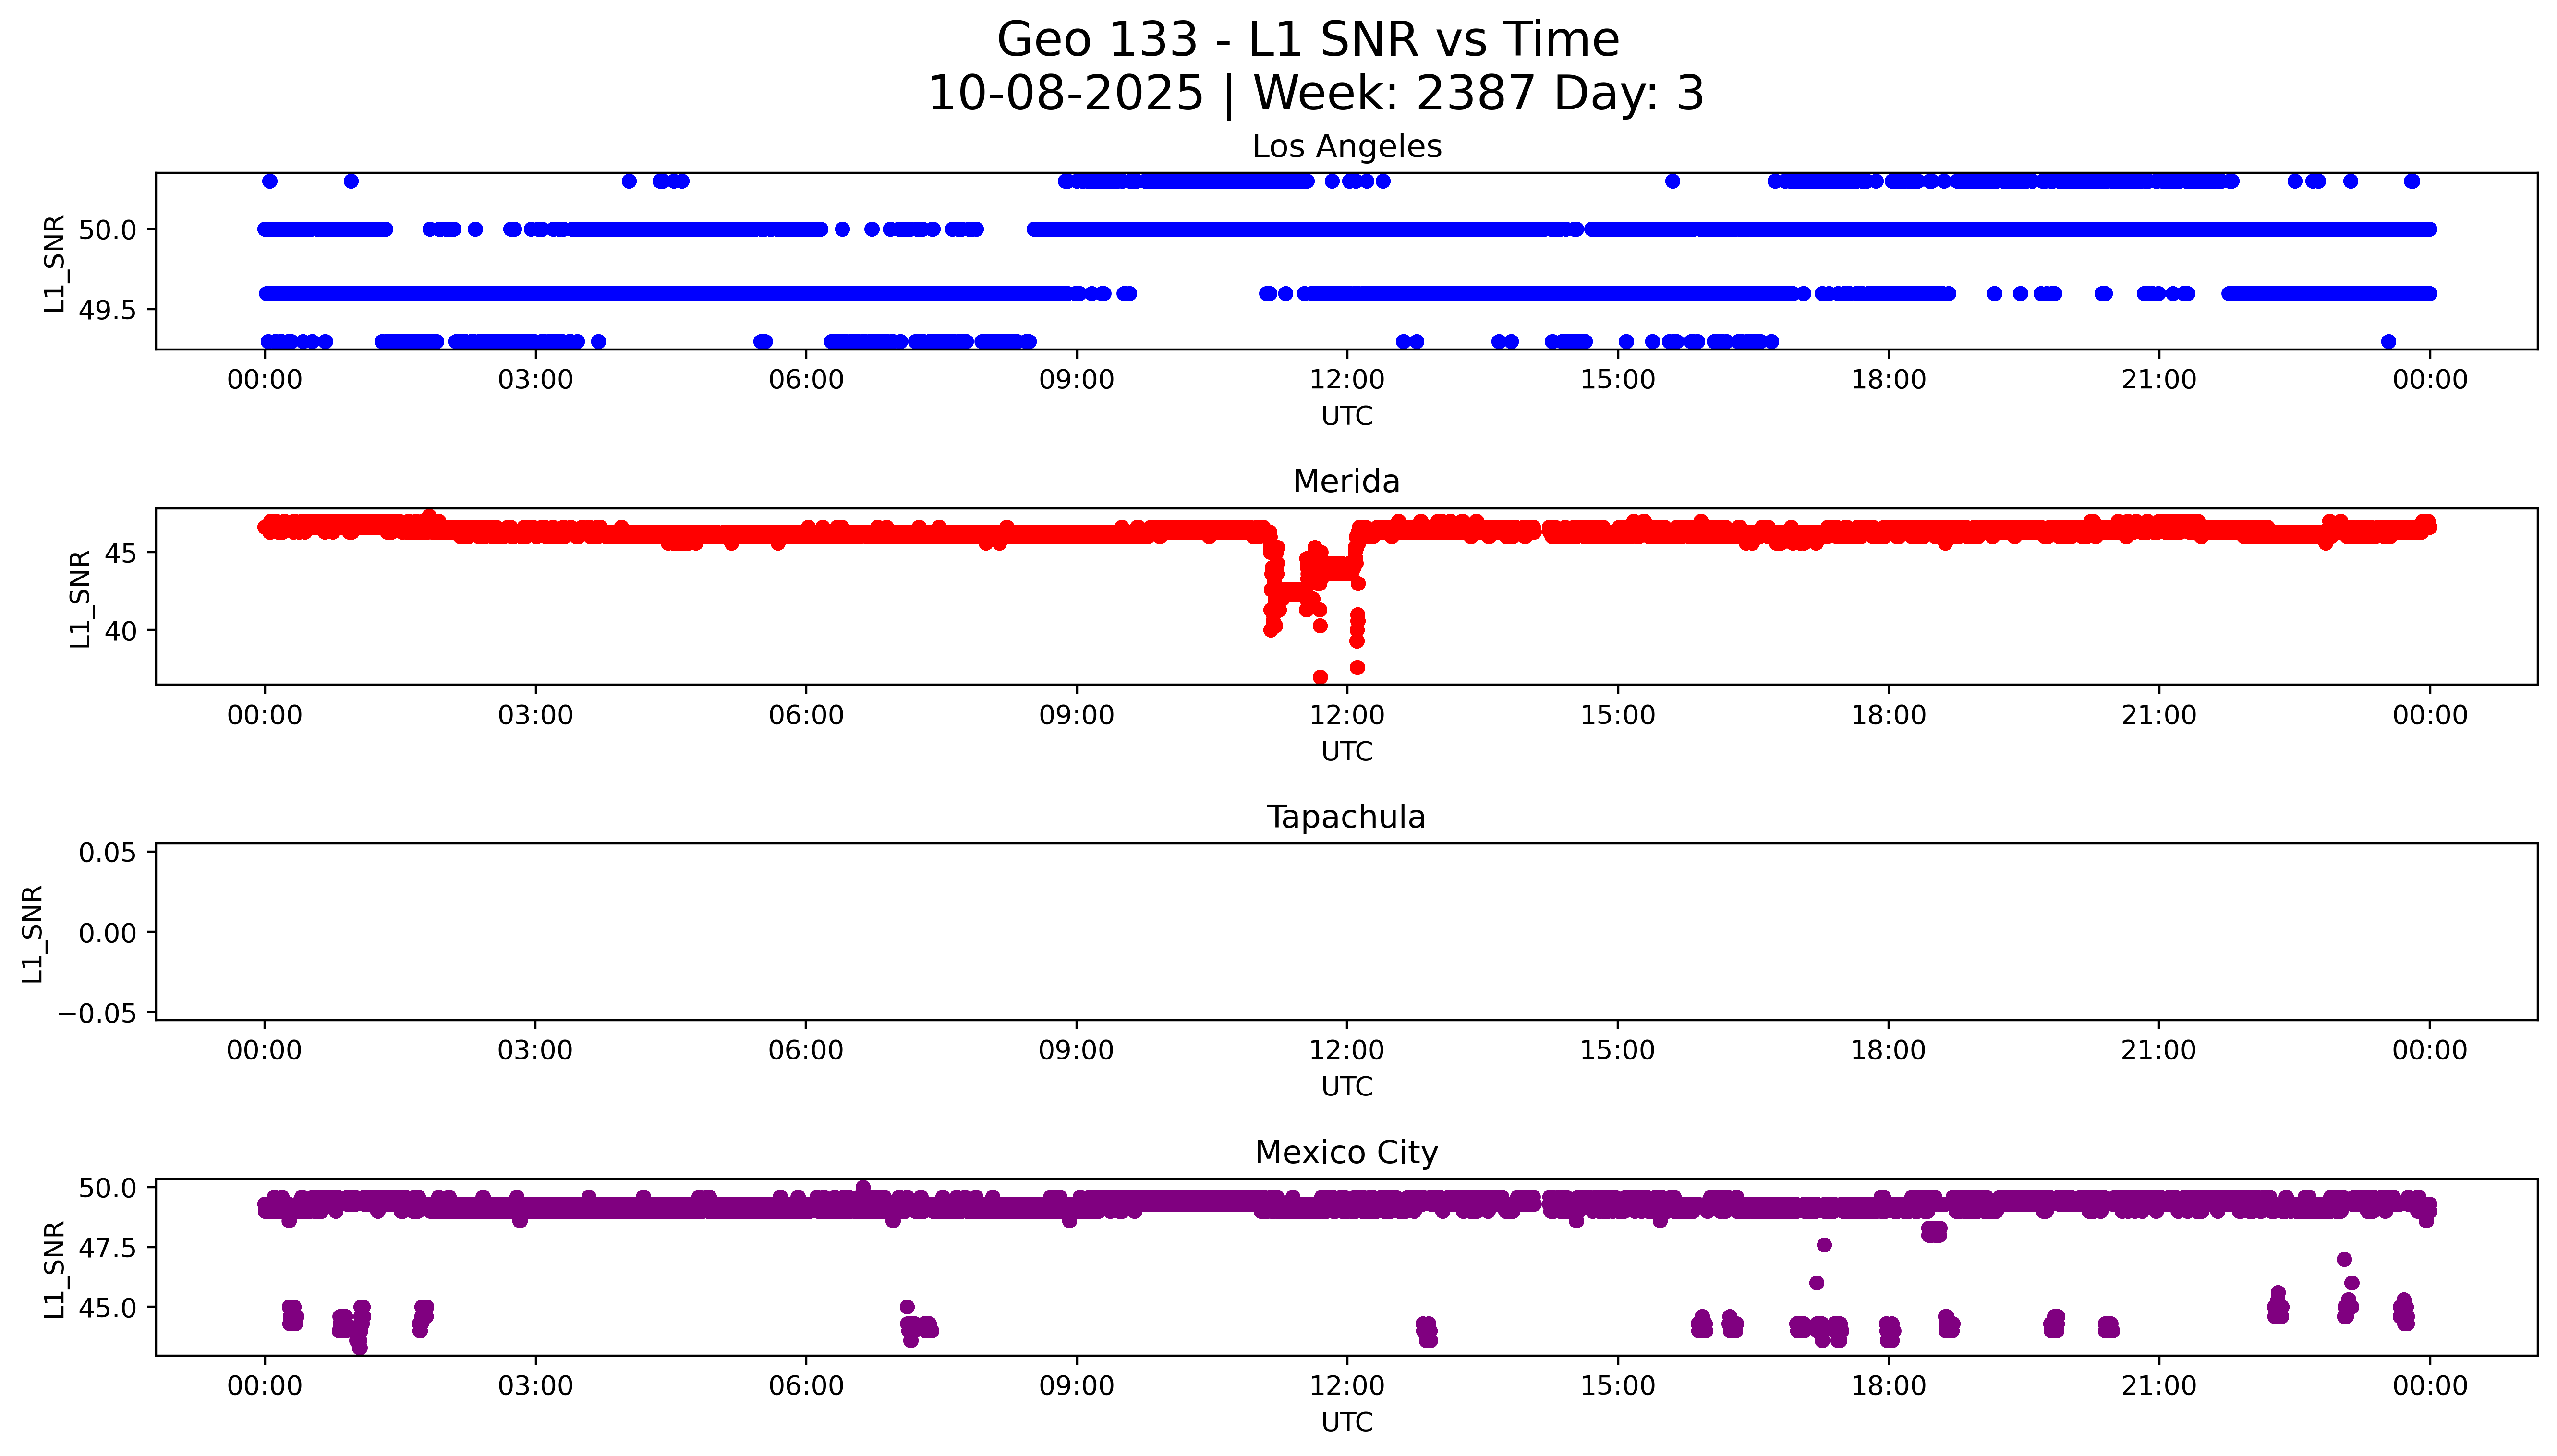The width and height of the screenshot is (2557, 1456).
Task: Click the 40 y-axis label in Merida plot
Action: 121,631
